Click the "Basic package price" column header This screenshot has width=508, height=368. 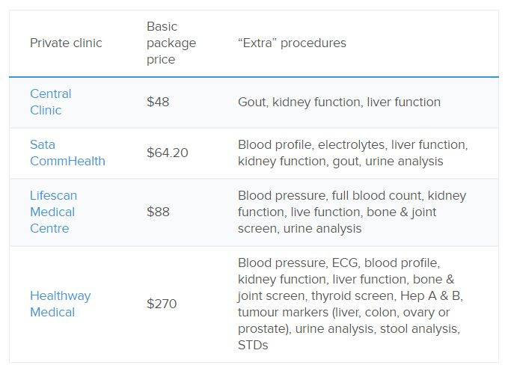[x=171, y=43]
